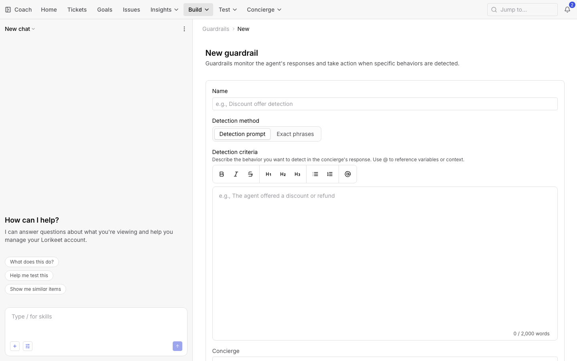The width and height of the screenshot is (577, 361).
Task: Set Heading 2 style
Action: 283,174
